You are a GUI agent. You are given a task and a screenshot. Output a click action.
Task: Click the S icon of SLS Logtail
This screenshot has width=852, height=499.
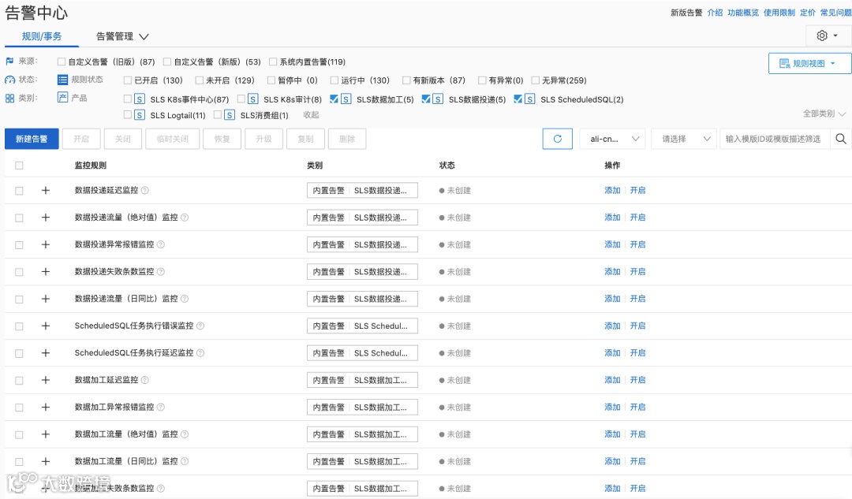click(140, 115)
